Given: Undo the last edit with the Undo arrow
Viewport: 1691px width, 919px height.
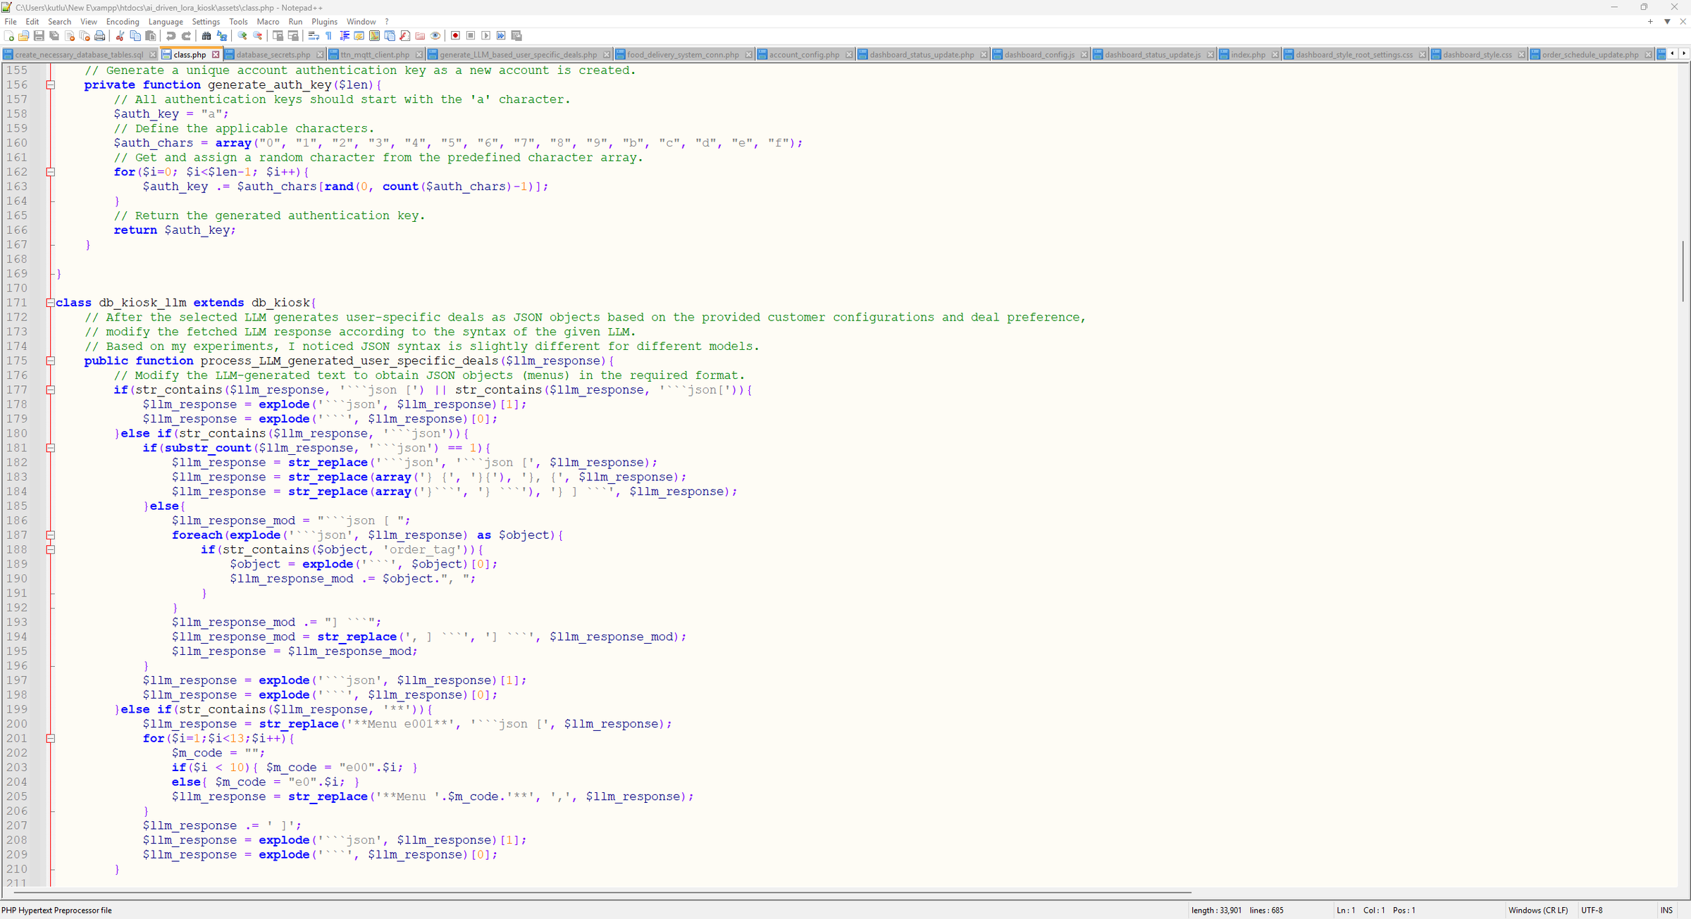Looking at the screenshot, I should 171,36.
